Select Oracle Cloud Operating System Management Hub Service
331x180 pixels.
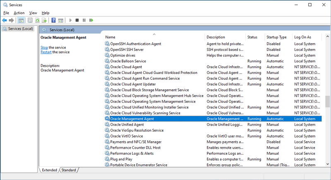tap(213, 96)
